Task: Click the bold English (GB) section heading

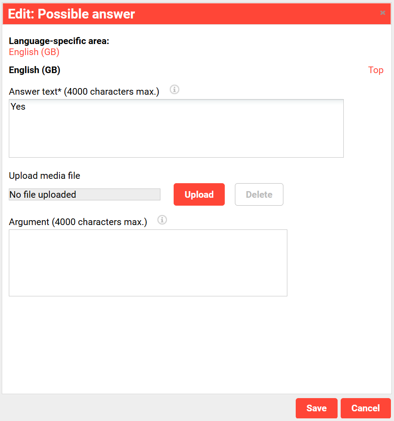Action: (34, 70)
